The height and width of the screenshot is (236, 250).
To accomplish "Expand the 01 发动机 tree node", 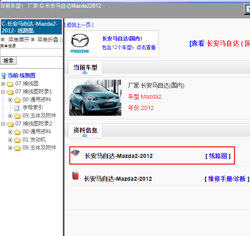I will point(10,140).
